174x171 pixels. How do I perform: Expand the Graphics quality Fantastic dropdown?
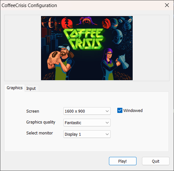pyautogui.click(x=87, y=123)
